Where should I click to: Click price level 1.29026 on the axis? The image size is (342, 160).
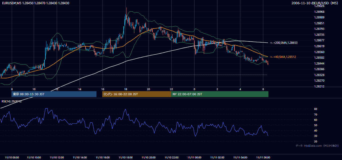click(319, 6)
